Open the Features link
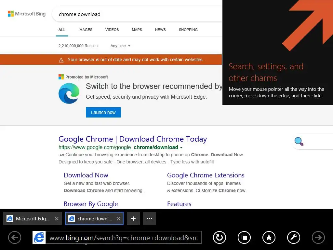This screenshot has width=333, height=250. tap(179, 204)
